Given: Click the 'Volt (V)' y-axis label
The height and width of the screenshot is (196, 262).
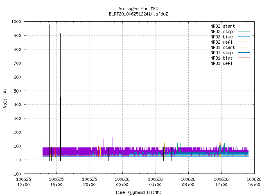Looking at the screenshot, I should pos(5,98).
